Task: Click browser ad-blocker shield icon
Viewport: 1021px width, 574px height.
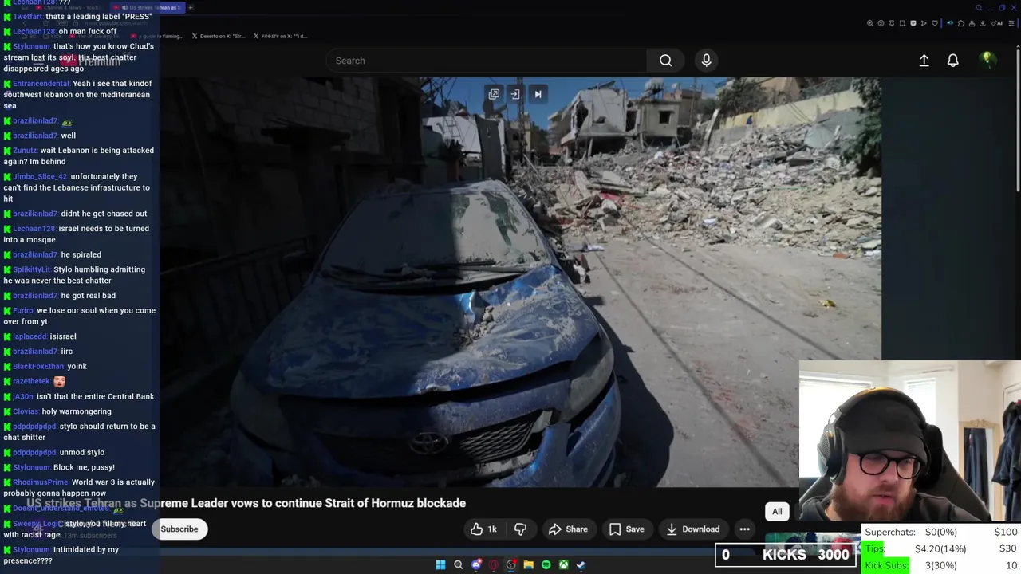Action: point(913,23)
